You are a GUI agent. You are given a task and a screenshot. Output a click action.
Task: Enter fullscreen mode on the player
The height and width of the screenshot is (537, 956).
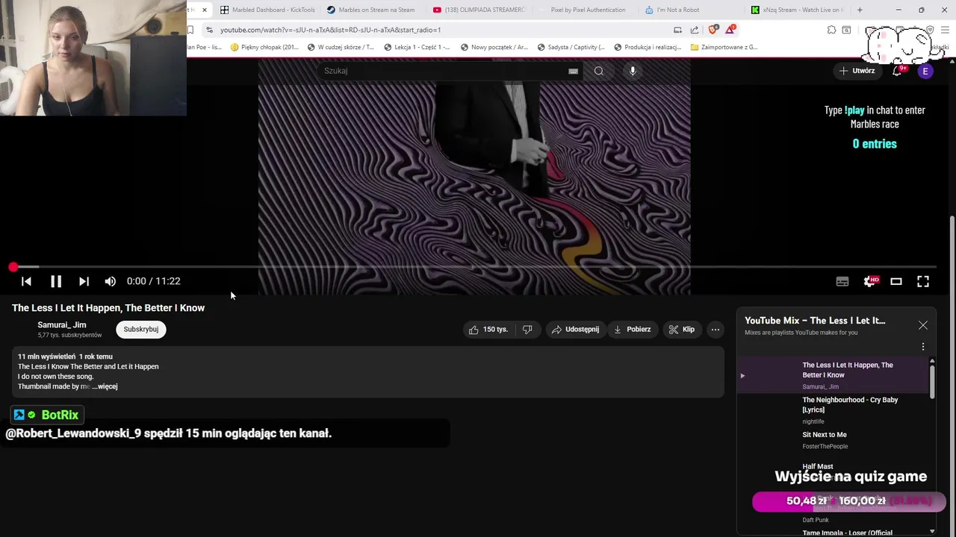923,281
